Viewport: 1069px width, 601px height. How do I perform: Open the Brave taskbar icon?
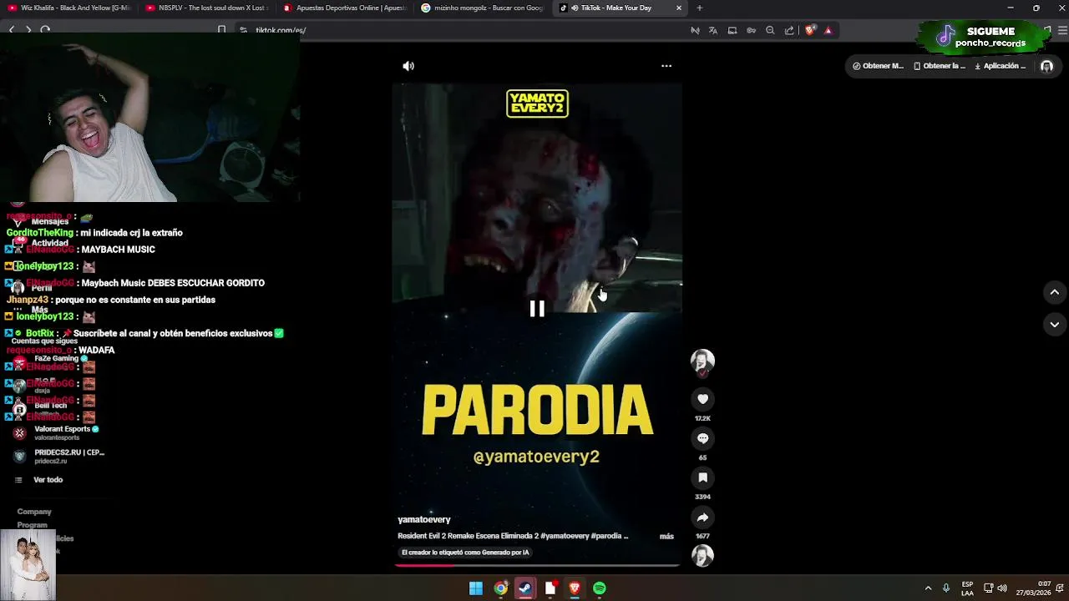pos(575,588)
